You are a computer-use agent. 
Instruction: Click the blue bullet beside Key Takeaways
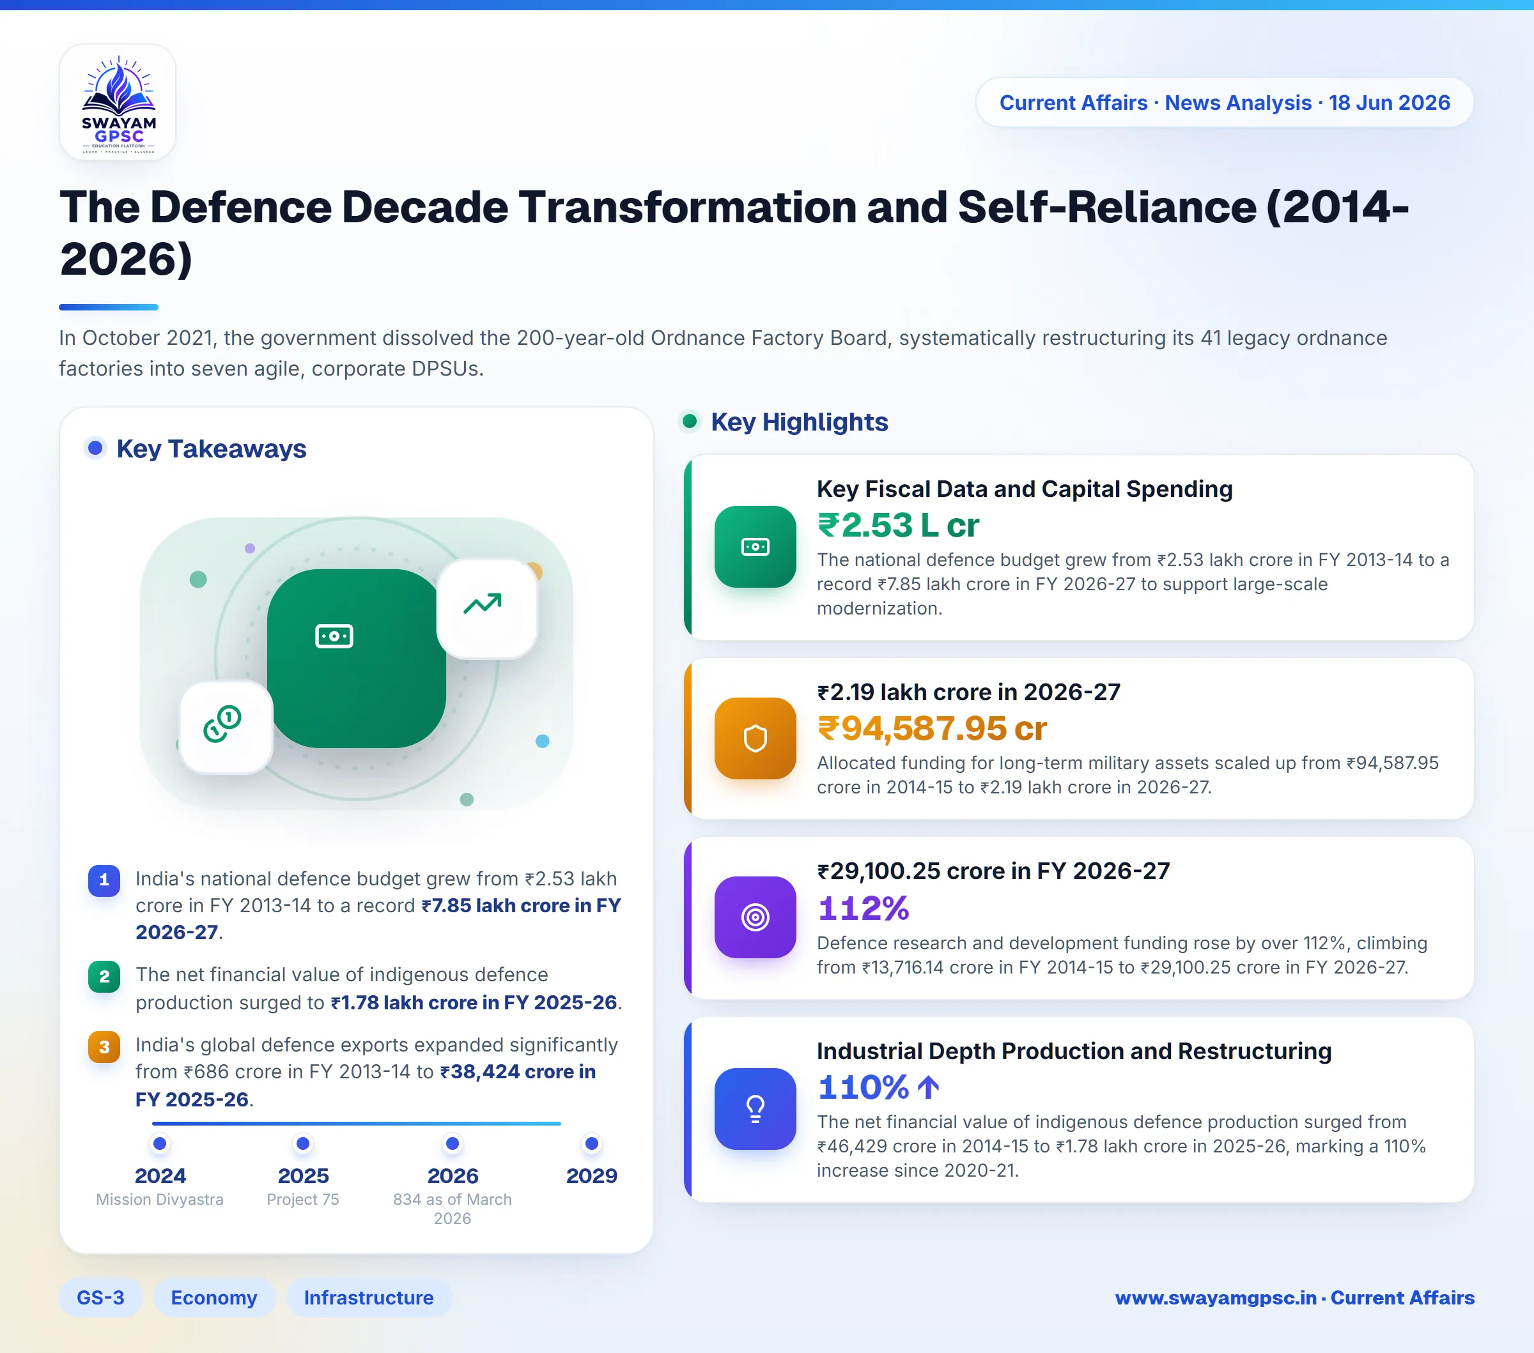click(95, 448)
